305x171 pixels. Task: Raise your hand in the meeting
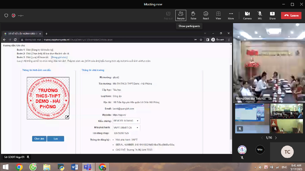pyautogui.click(x=193, y=15)
